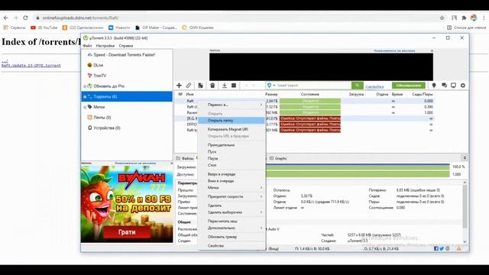Choose Пересчитать хеш in context menu

pyautogui.click(x=232, y=222)
